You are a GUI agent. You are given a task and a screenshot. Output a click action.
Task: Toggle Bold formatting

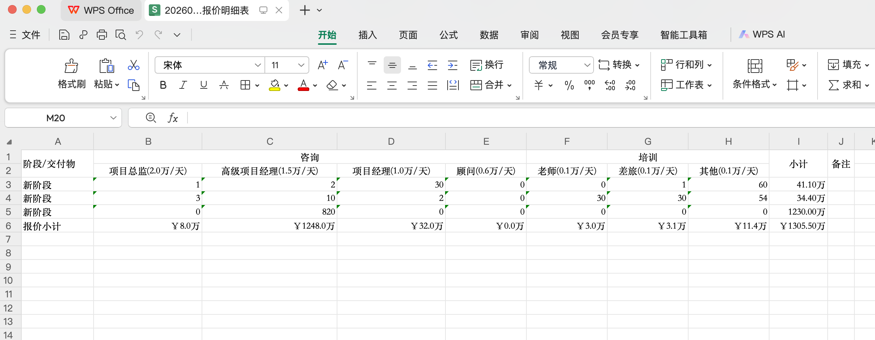click(163, 86)
